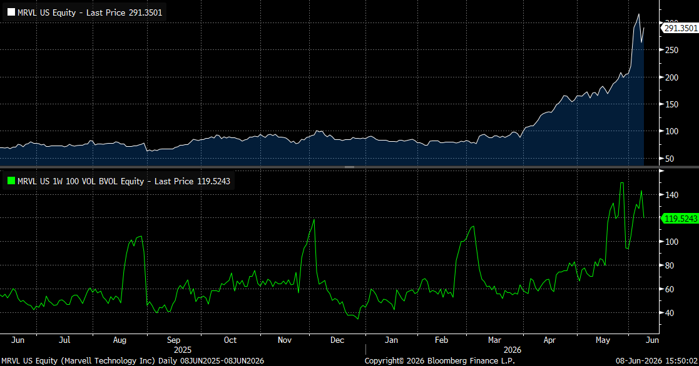
Task: Click the May month label on time axis
Action: [603, 340]
